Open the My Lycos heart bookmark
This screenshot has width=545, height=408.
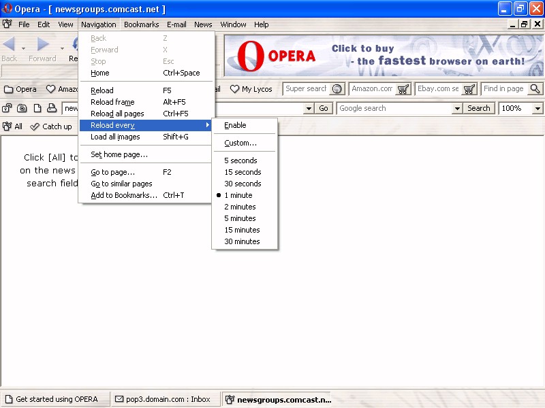click(251, 89)
